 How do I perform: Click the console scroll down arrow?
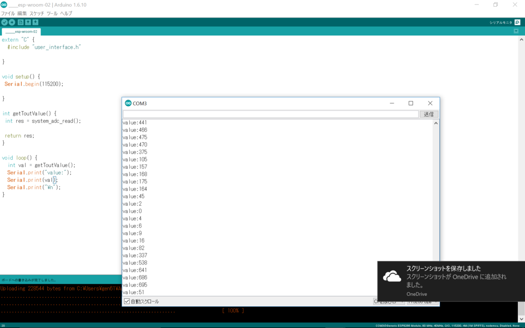tap(521, 319)
